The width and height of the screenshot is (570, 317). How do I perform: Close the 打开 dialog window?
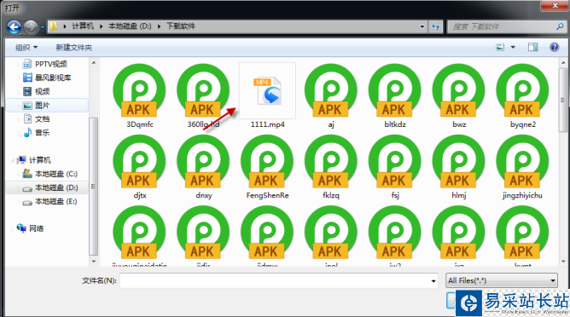tap(555, 5)
